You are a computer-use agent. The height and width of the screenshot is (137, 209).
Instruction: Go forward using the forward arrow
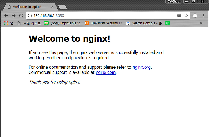[x=13, y=16]
